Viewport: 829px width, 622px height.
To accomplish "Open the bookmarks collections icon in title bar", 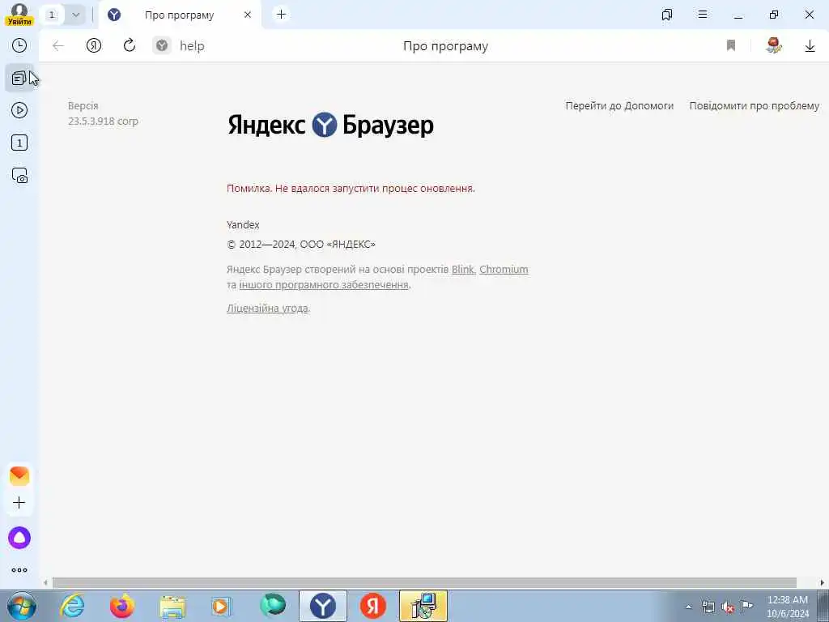I will coord(667,15).
